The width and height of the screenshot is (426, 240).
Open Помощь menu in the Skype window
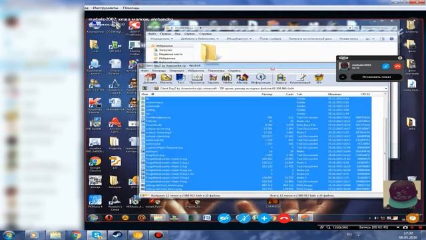(x=131, y=8)
